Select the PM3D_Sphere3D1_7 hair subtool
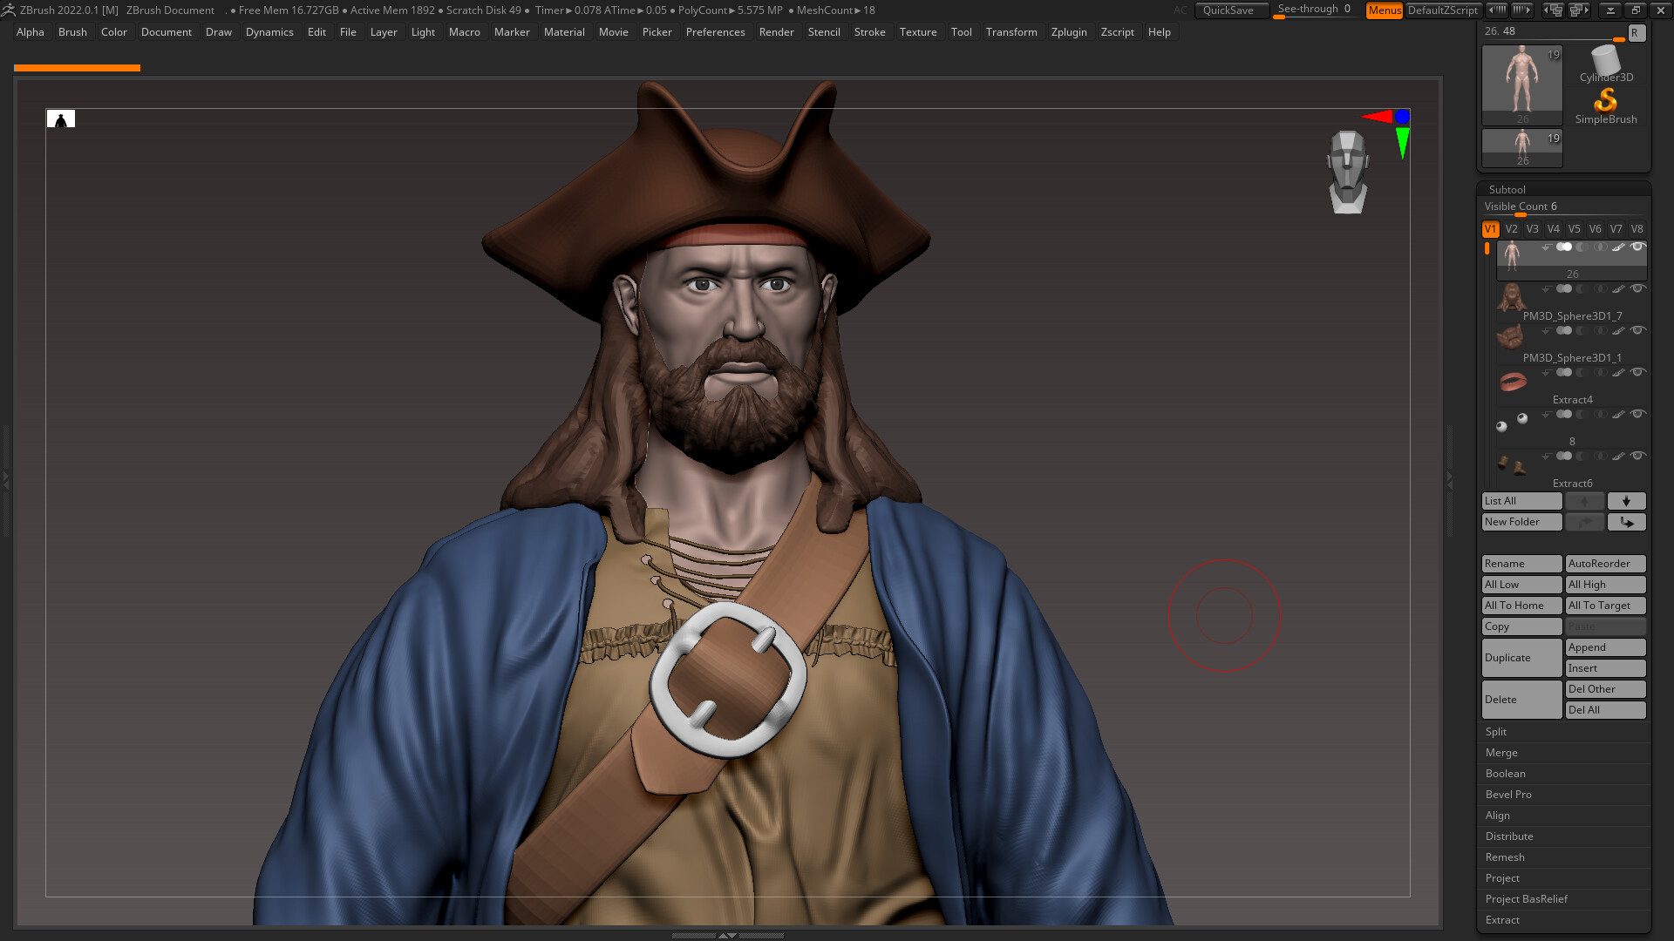Screen dimensions: 1674x941 (1511, 297)
